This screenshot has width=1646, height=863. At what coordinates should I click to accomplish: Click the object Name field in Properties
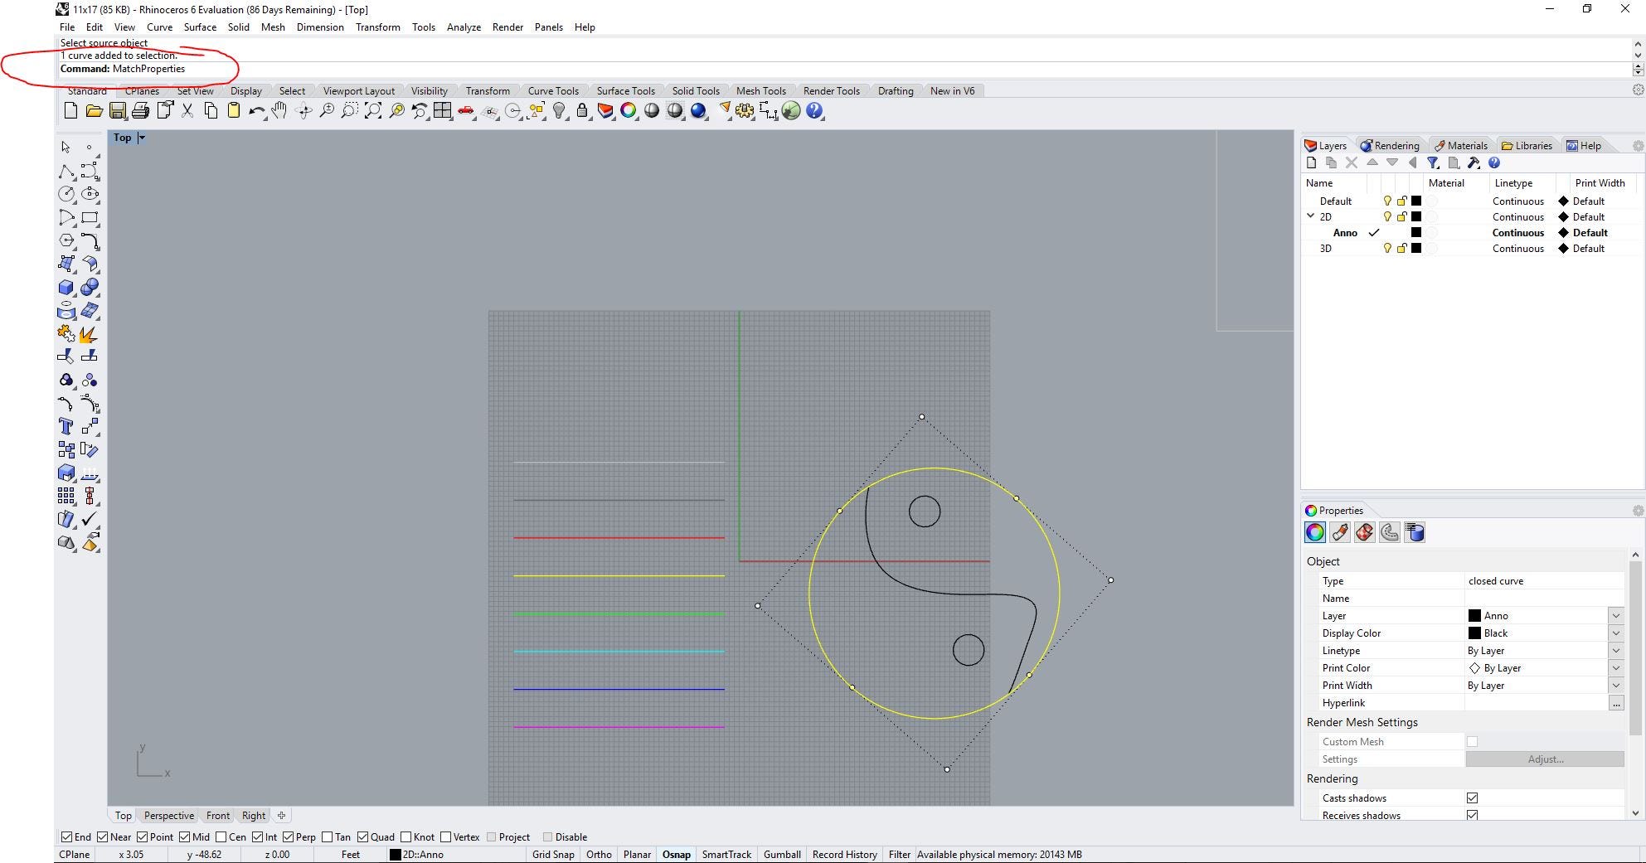(1544, 598)
